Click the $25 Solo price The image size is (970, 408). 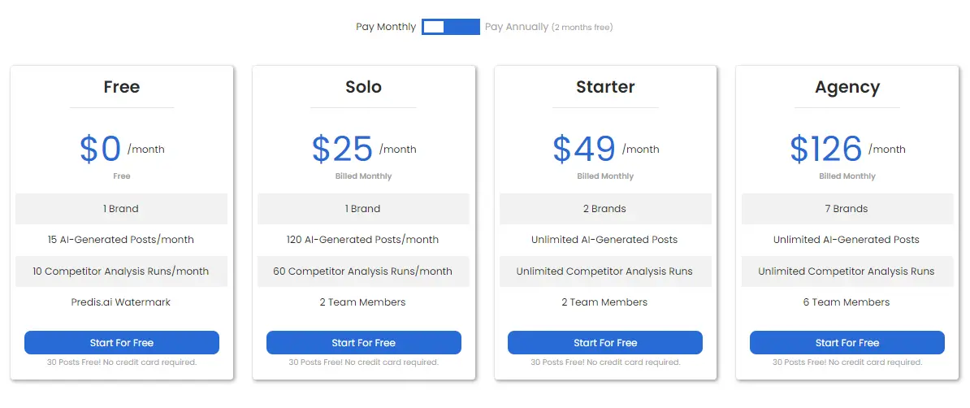click(342, 149)
